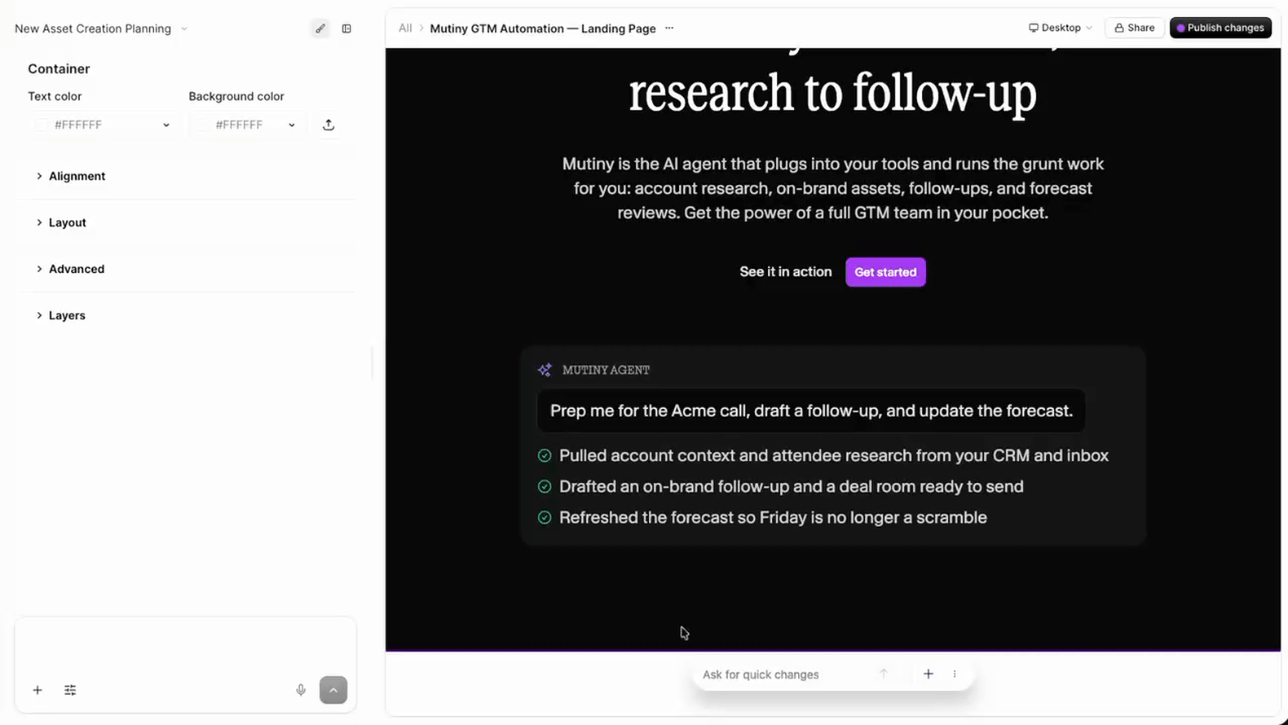Select the 'research to follow-up' headline
This screenshot has height=725, width=1288.
[x=832, y=93]
